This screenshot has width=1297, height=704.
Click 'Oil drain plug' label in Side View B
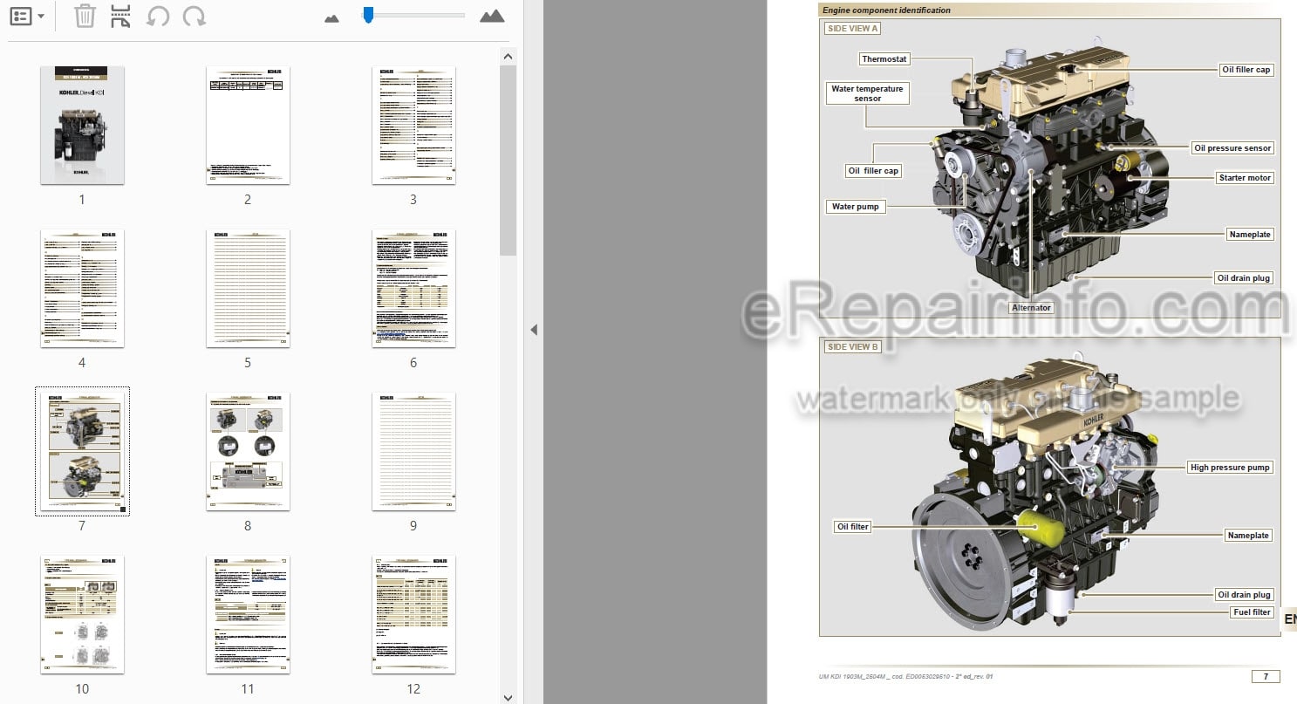click(x=1244, y=595)
